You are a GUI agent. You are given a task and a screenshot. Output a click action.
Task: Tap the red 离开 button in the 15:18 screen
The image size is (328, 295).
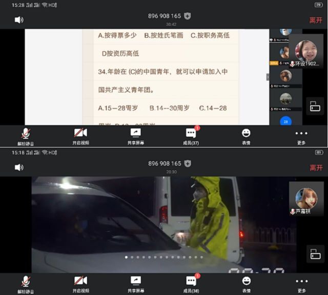[x=316, y=167]
